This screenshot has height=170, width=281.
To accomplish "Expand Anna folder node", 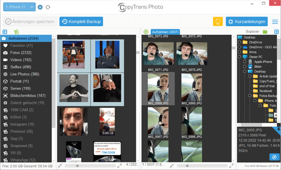I will coord(240,52).
